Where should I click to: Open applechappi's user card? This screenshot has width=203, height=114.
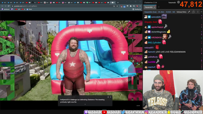coord(157,27)
